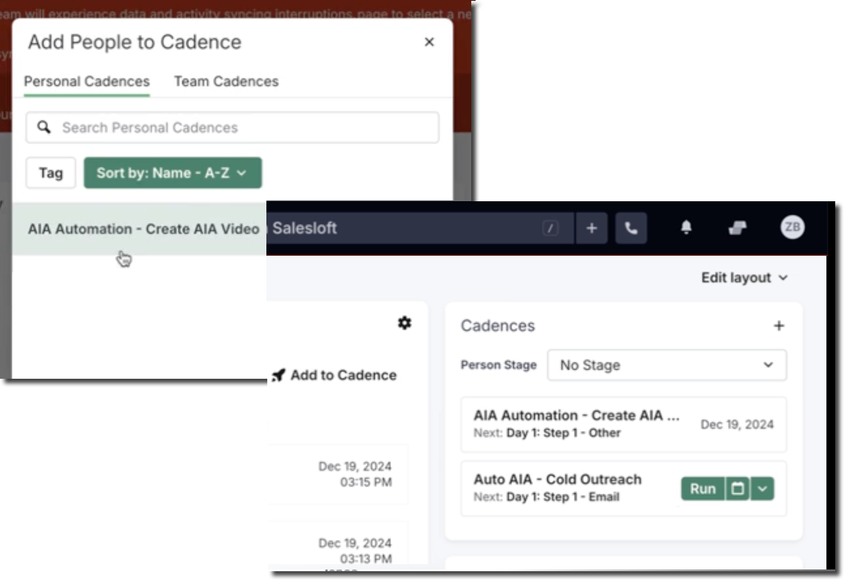
Task: Open the phone dialer icon
Action: 631,228
